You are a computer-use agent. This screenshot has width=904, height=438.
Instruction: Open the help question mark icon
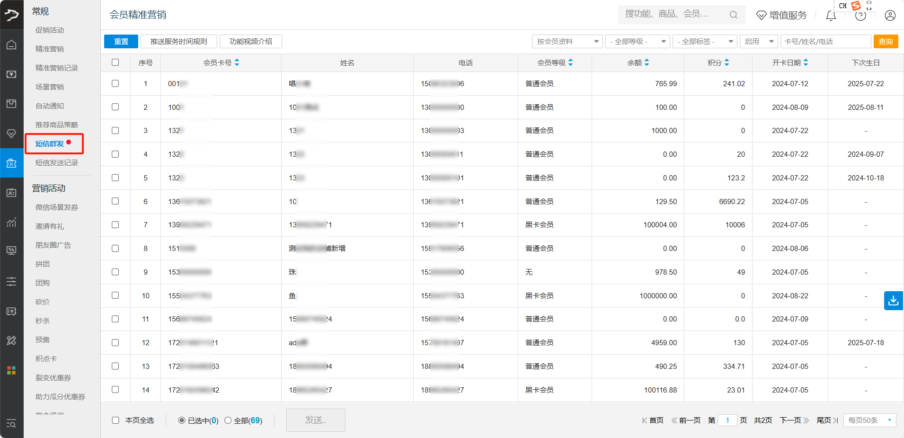coord(860,16)
